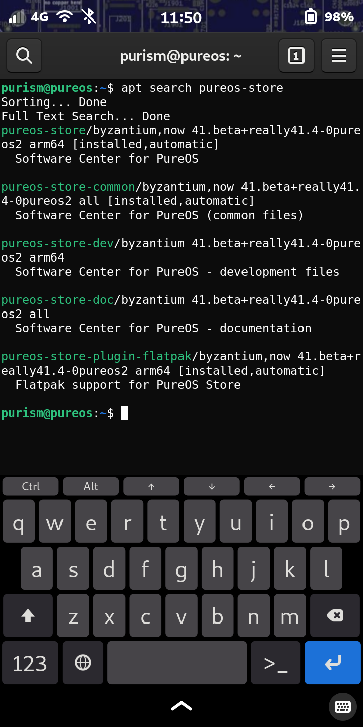Tap the h key
This screenshot has height=727, width=363.
tap(218, 568)
